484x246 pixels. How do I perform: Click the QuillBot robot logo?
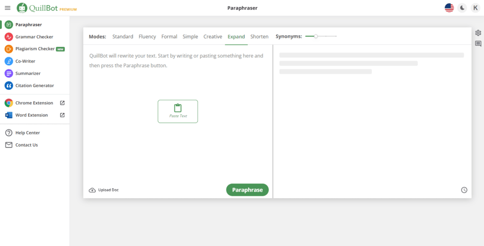click(x=22, y=8)
